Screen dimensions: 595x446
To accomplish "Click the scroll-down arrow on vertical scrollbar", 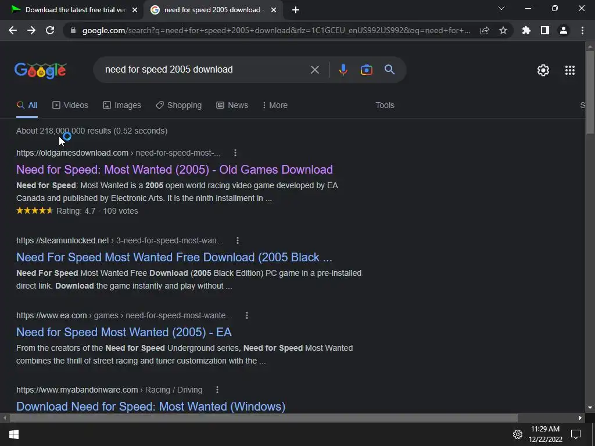I will [x=590, y=408].
